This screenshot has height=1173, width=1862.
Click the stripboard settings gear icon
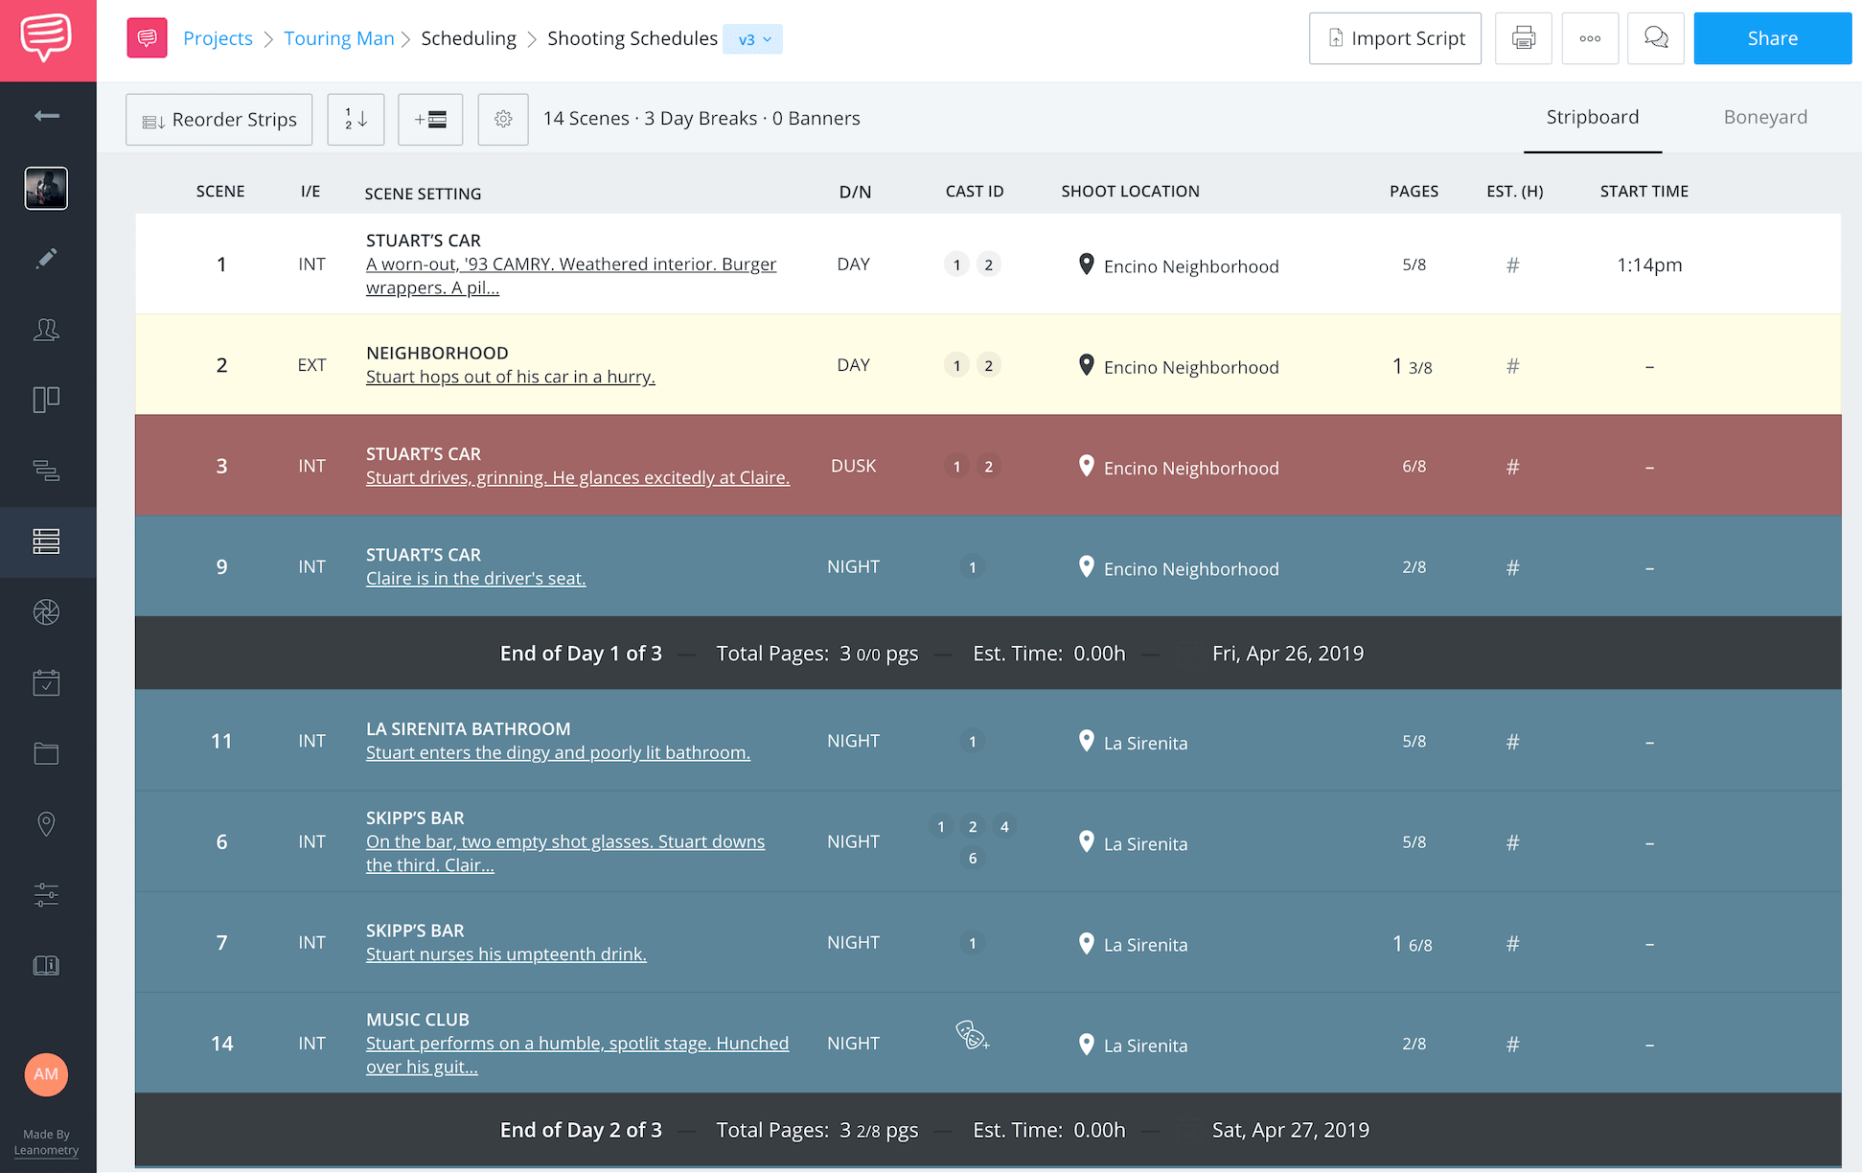click(x=503, y=119)
